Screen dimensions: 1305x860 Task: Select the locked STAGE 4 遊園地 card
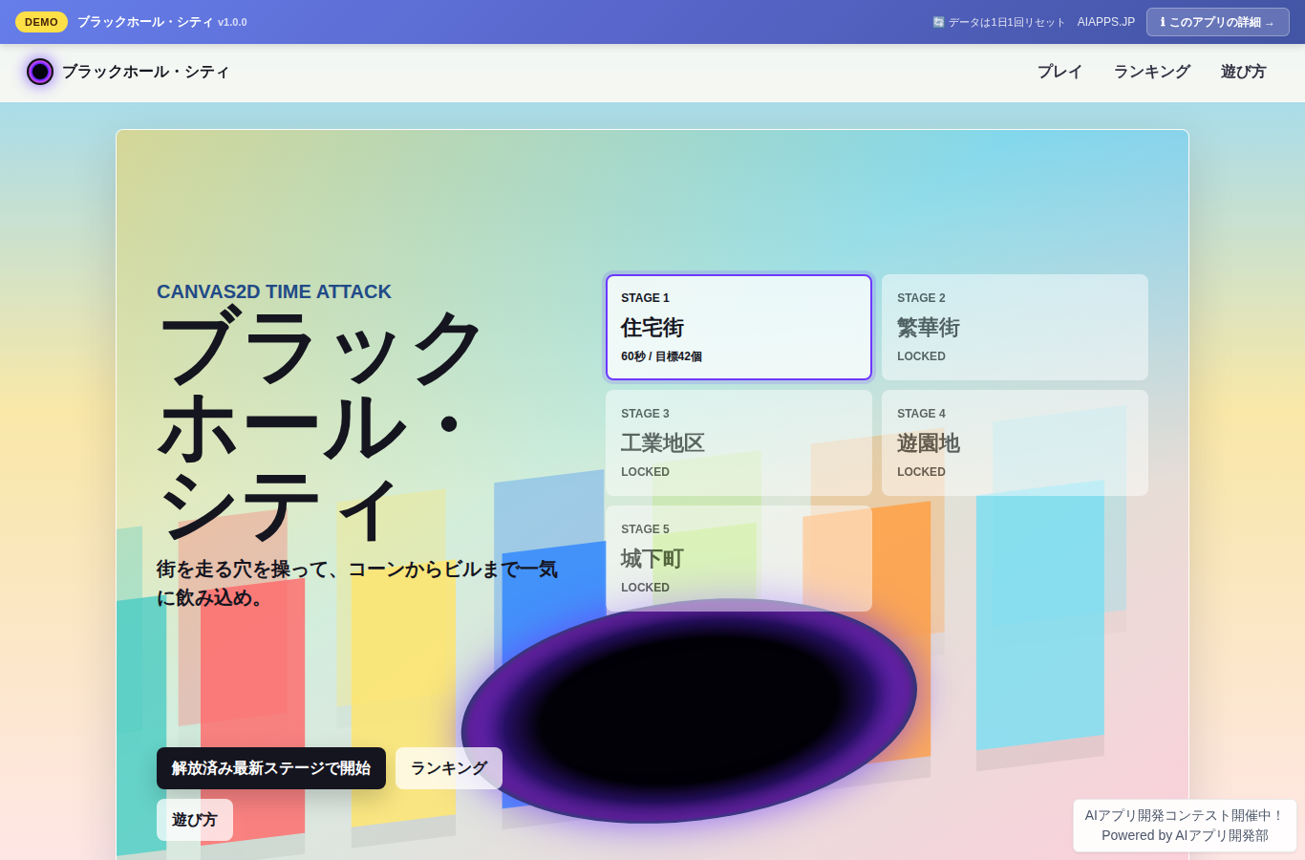[x=1015, y=442]
